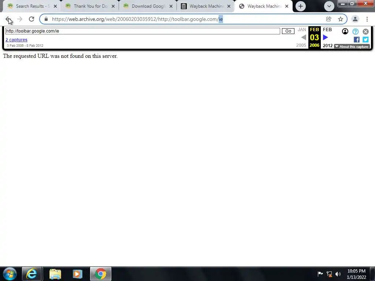Viewport: 375px width, 281px height.
Task: Open the Windows Start menu
Action: [x=10, y=274]
